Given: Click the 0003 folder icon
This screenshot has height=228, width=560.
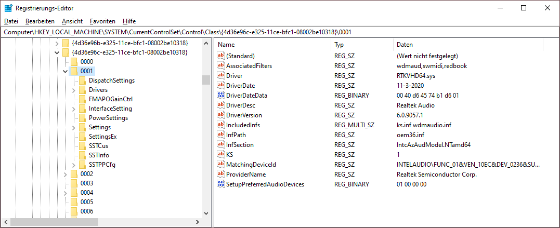Looking at the screenshot, I should [74, 183].
